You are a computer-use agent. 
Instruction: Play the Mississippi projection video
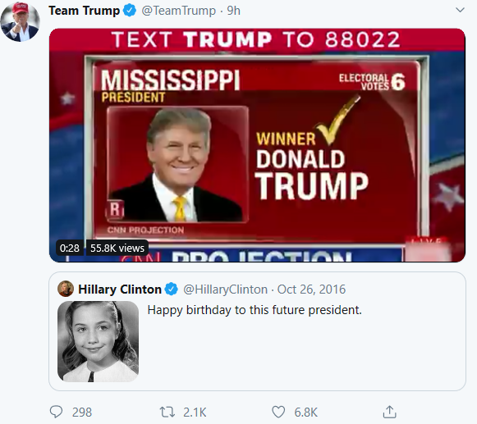coord(257,145)
